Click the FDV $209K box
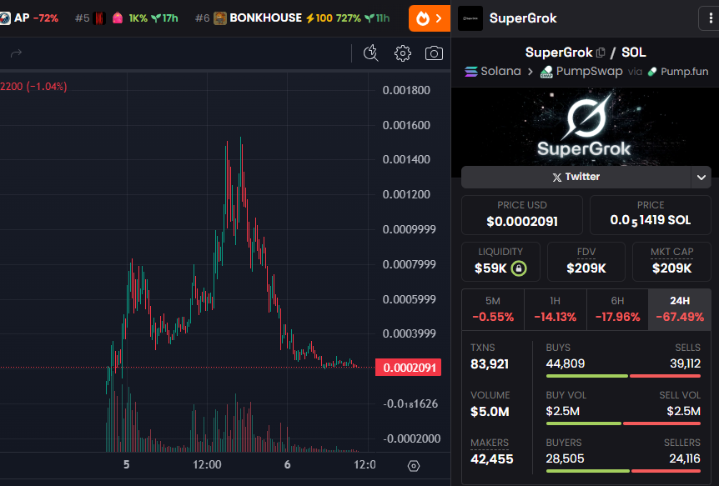719x486 pixels. click(586, 262)
